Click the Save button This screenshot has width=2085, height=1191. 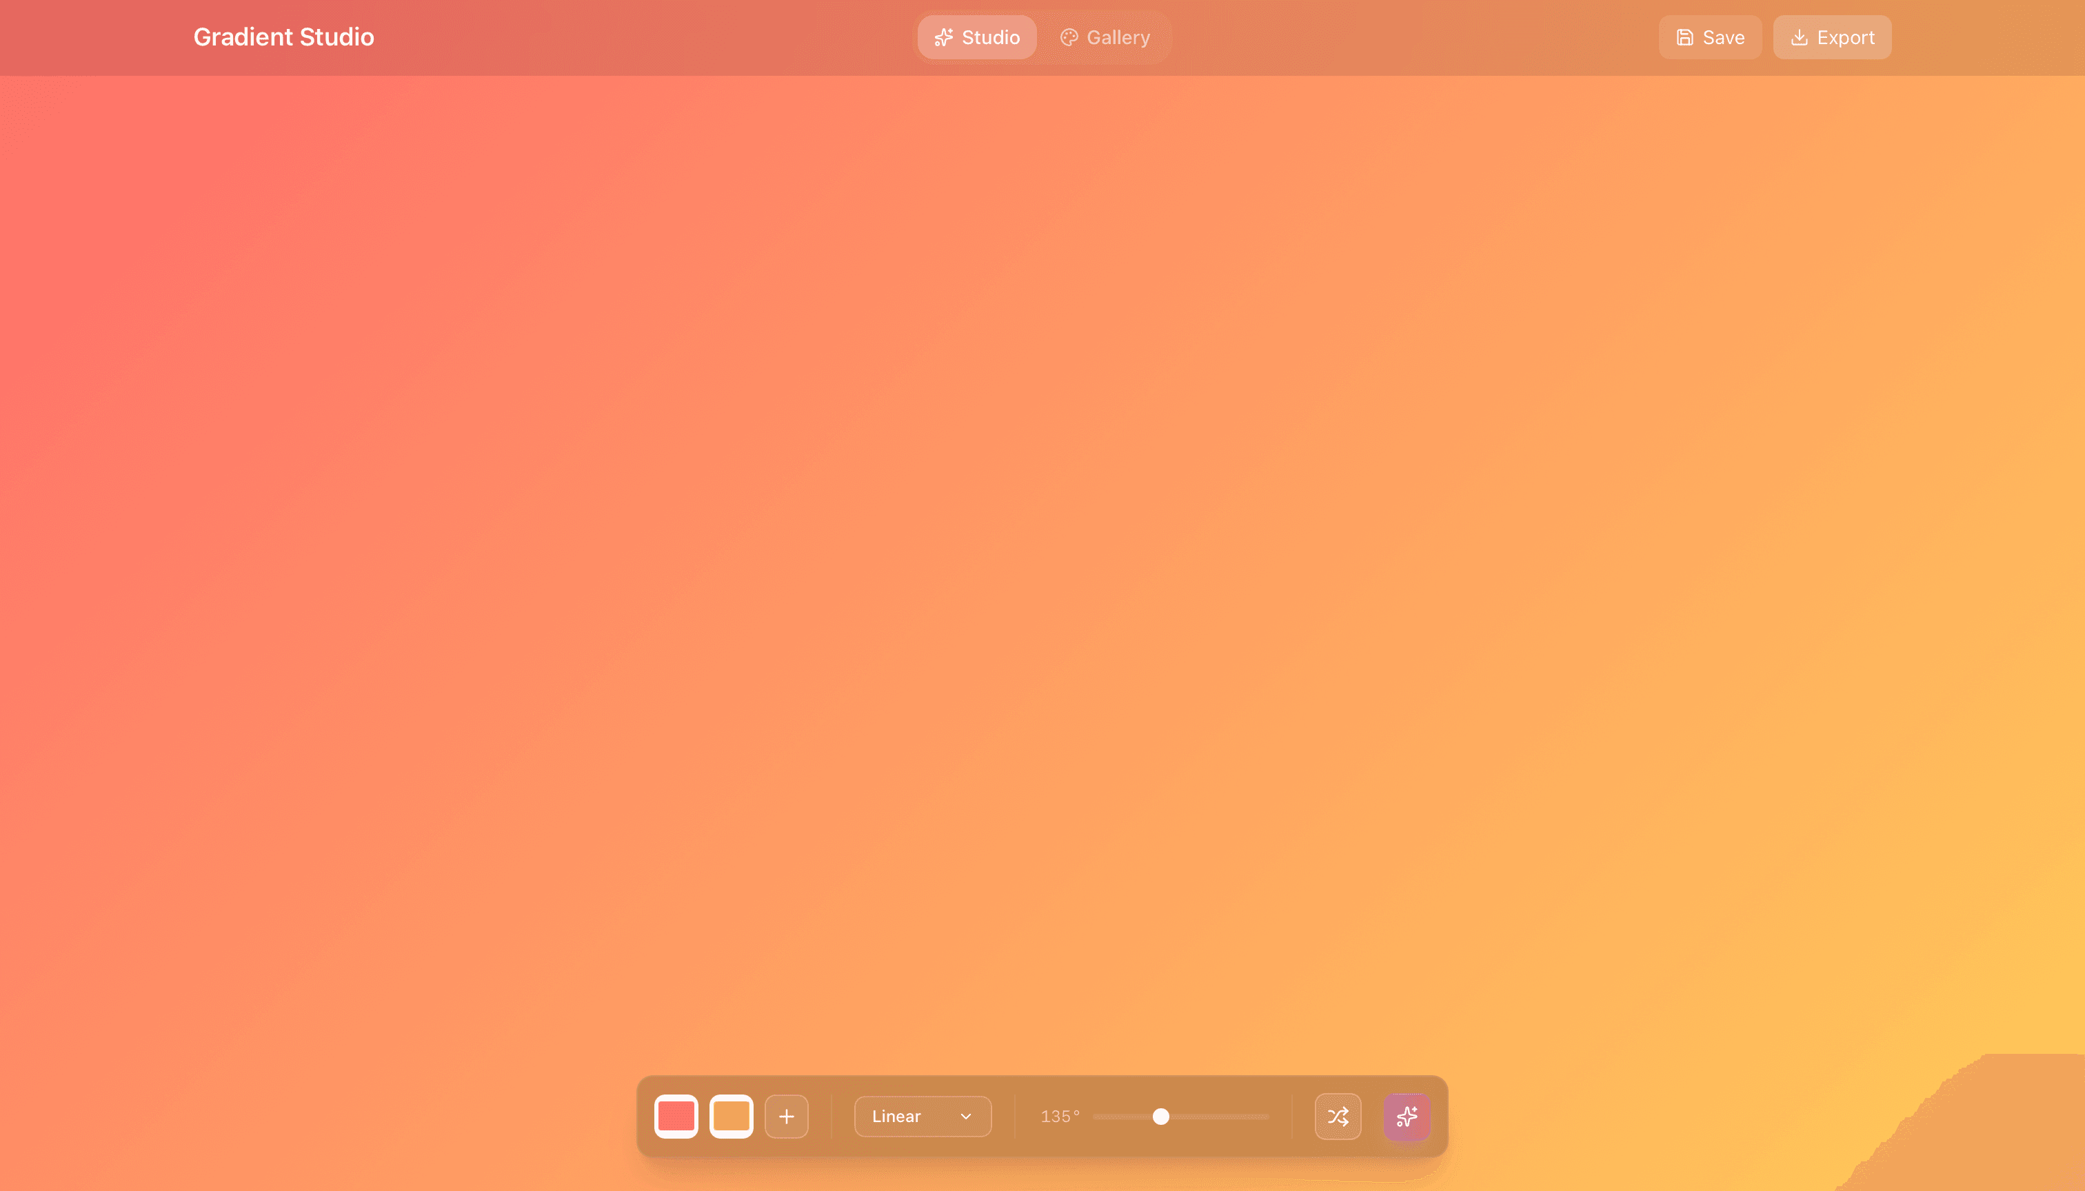click(x=1709, y=37)
